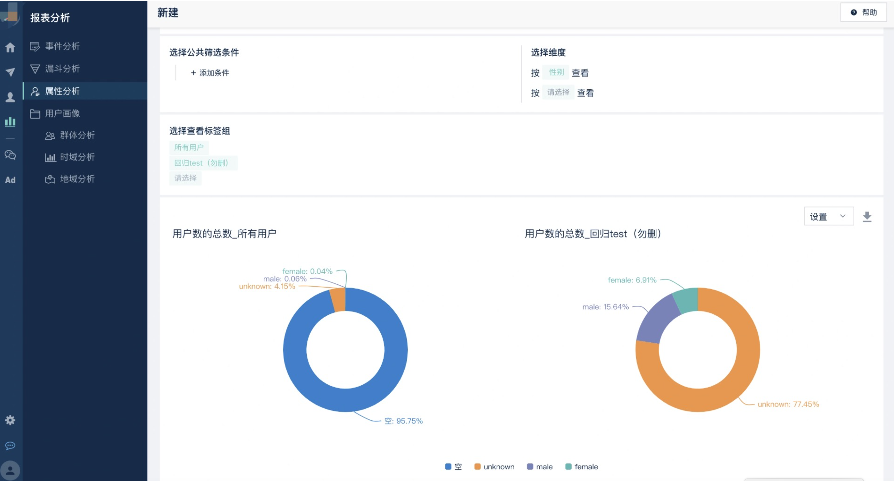This screenshot has height=481, width=894.
Task: Click the female: 0.04% label
Action: (307, 271)
